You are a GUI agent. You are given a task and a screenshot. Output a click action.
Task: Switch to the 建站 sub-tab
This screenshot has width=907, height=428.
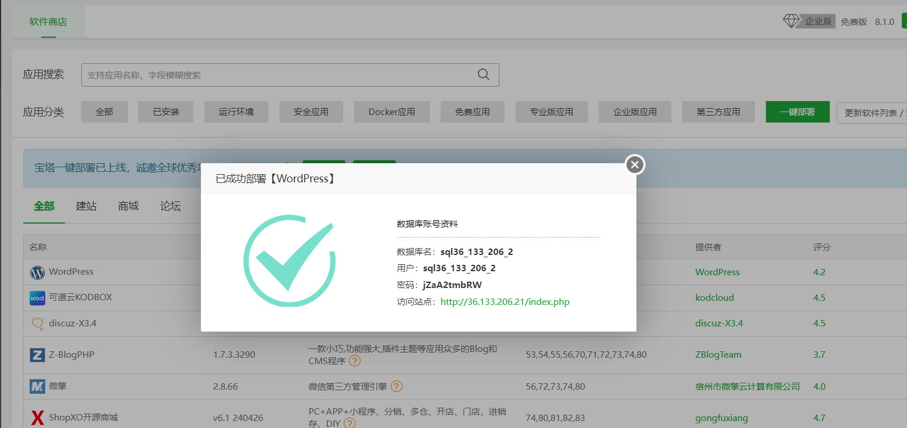click(87, 206)
